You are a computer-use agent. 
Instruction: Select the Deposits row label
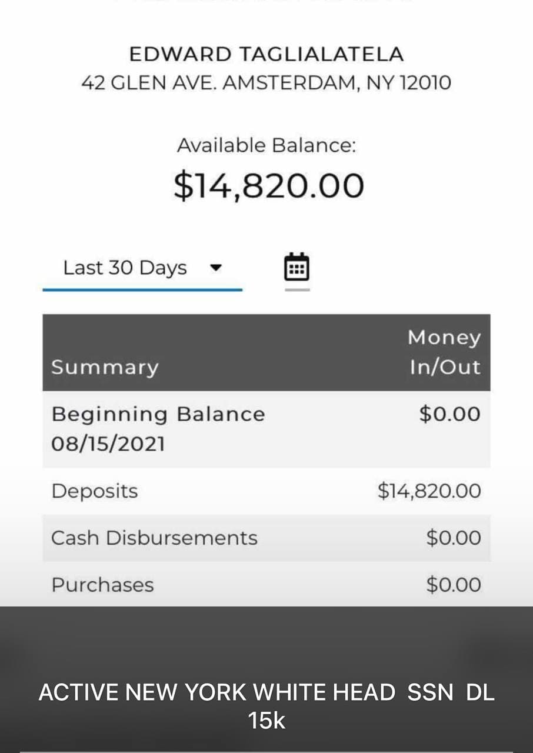tap(95, 491)
